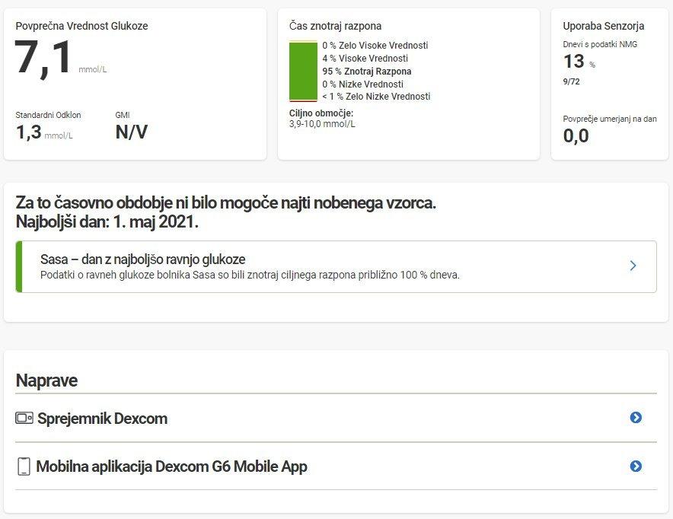Click the 13 % sensor usage value
Screen dimensions: 673x519
coord(574,61)
